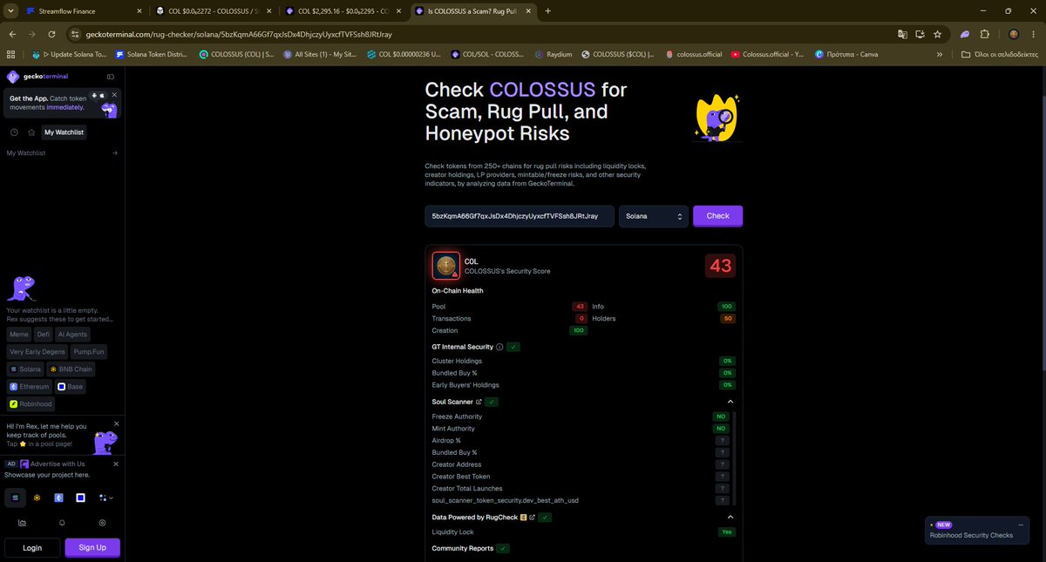Open the recent history clock icon

(x=15, y=132)
